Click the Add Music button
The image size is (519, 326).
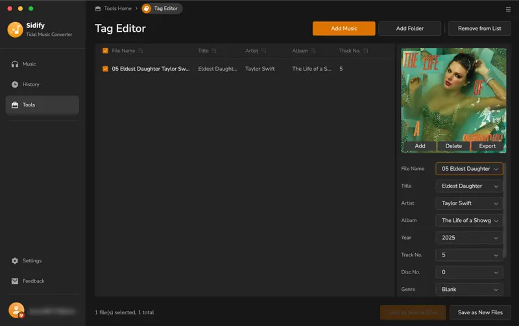coord(344,29)
